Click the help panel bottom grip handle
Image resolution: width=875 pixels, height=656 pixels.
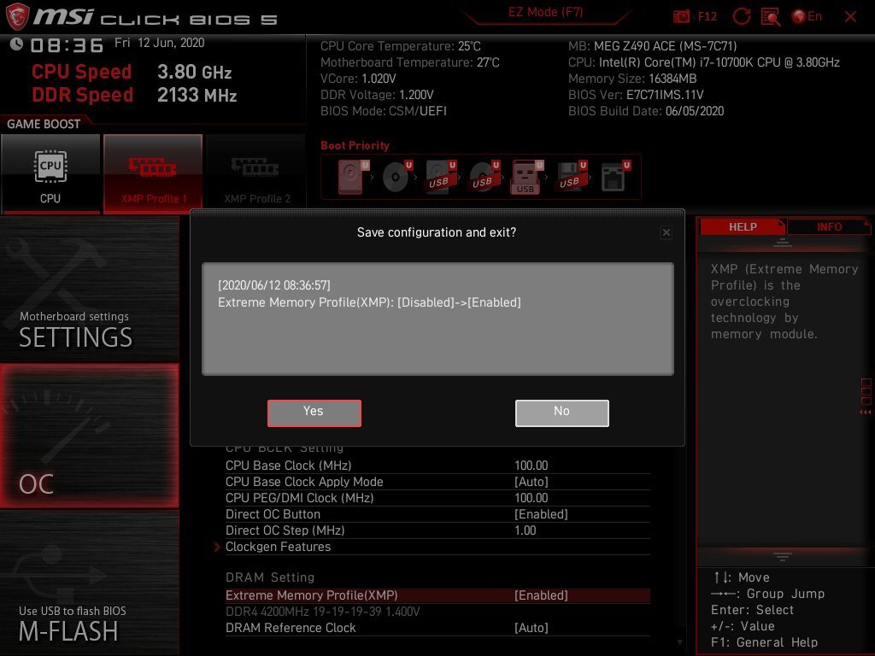click(x=783, y=556)
